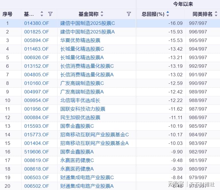Screen dimensions: 220x190
Task: Select return value -12.22
Action: 176,100
